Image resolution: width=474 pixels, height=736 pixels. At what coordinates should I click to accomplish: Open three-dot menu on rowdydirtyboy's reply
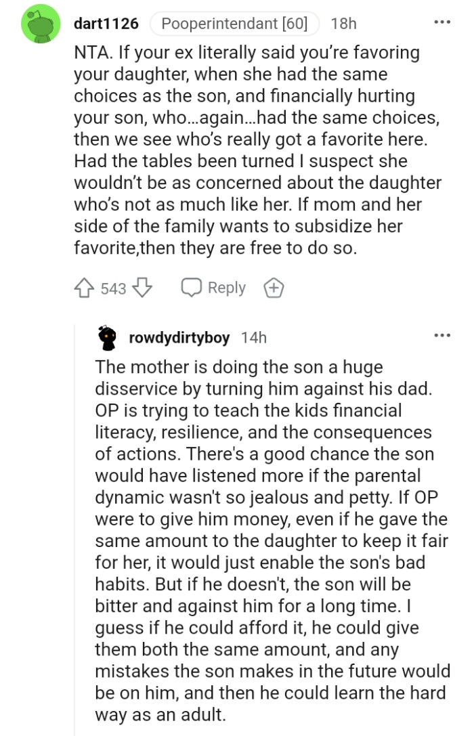click(442, 336)
